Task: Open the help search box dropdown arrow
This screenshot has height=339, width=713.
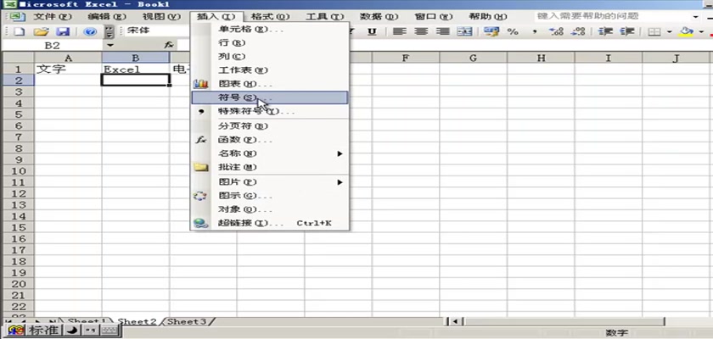Action: (x=696, y=17)
